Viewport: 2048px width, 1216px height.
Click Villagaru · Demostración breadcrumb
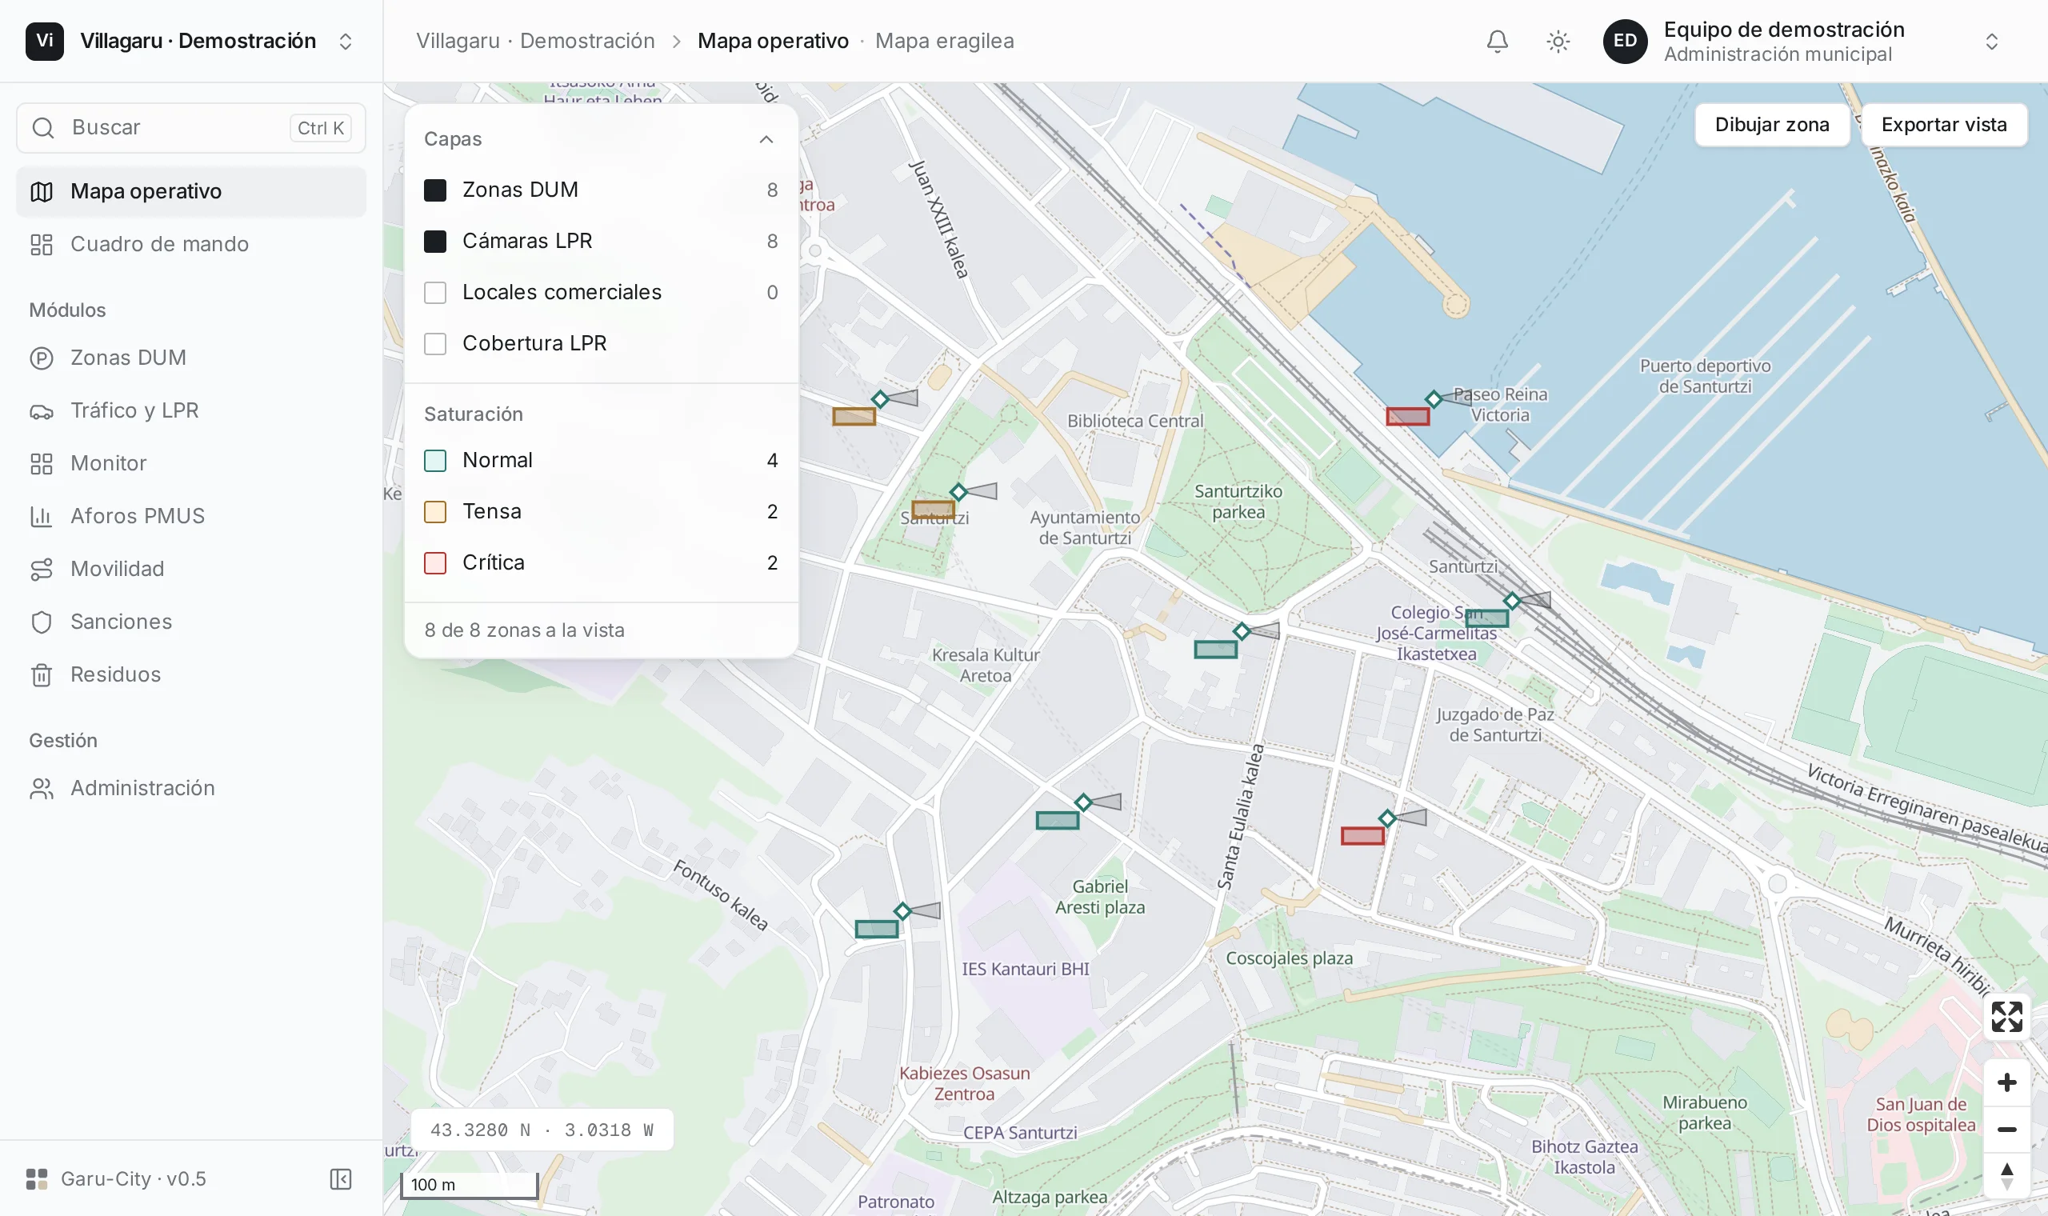click(535, 41)
